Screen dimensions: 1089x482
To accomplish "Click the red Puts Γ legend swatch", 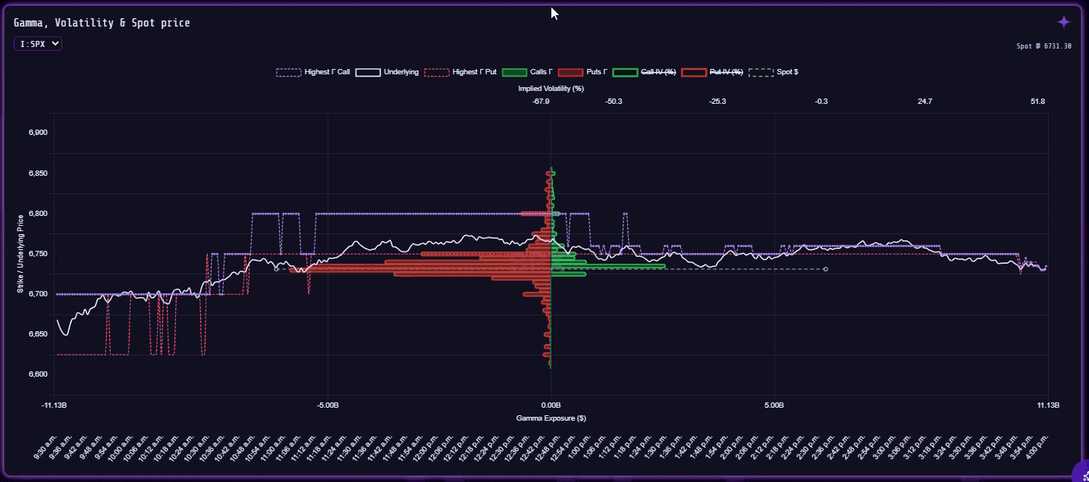I will (x=570, y=72).
